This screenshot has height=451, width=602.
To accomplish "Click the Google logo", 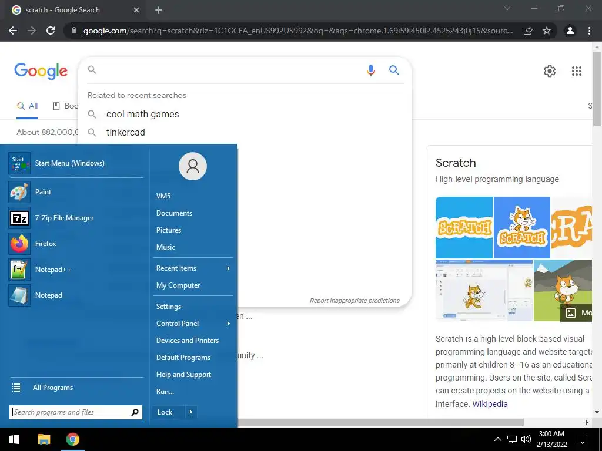I will 41,71.
